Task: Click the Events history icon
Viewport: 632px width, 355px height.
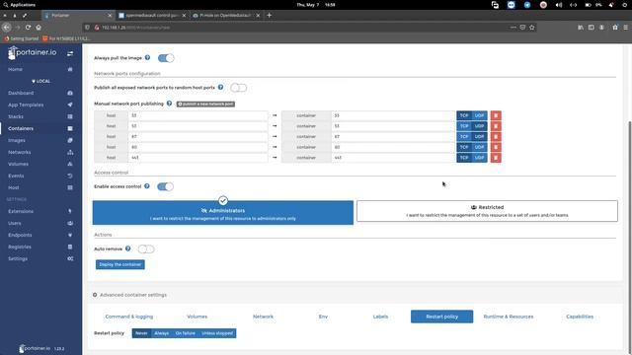Action: (x=70, y=176)
